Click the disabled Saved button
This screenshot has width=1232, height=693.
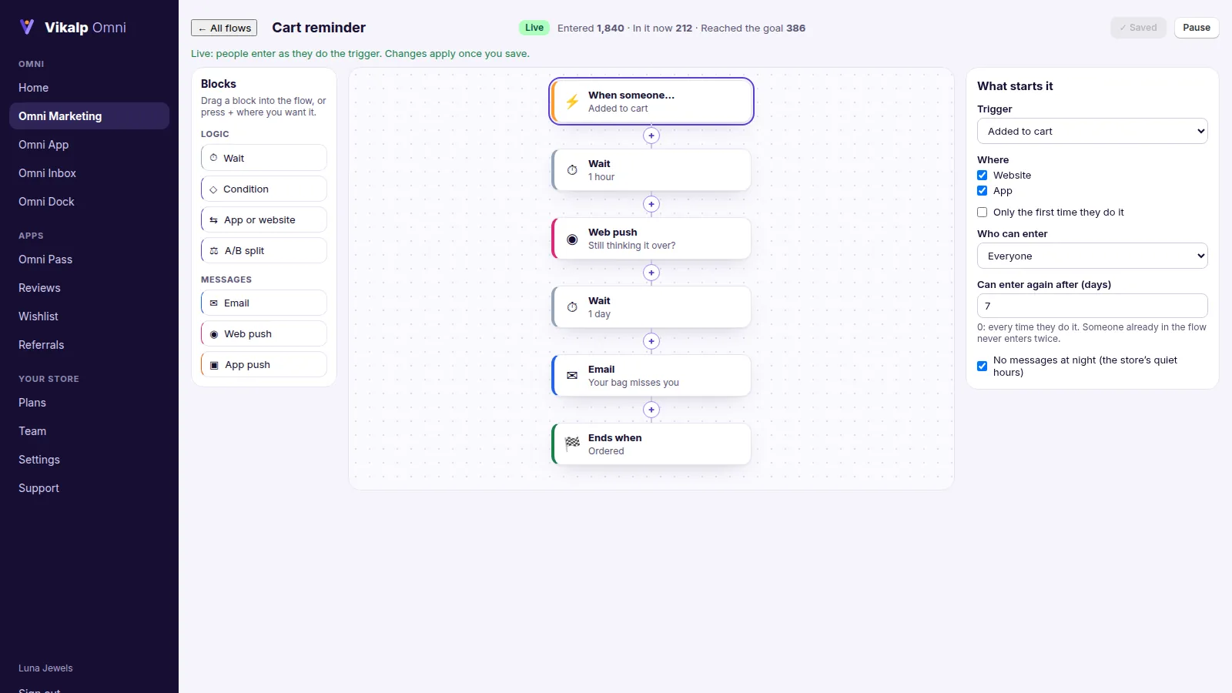(1138, 28)
